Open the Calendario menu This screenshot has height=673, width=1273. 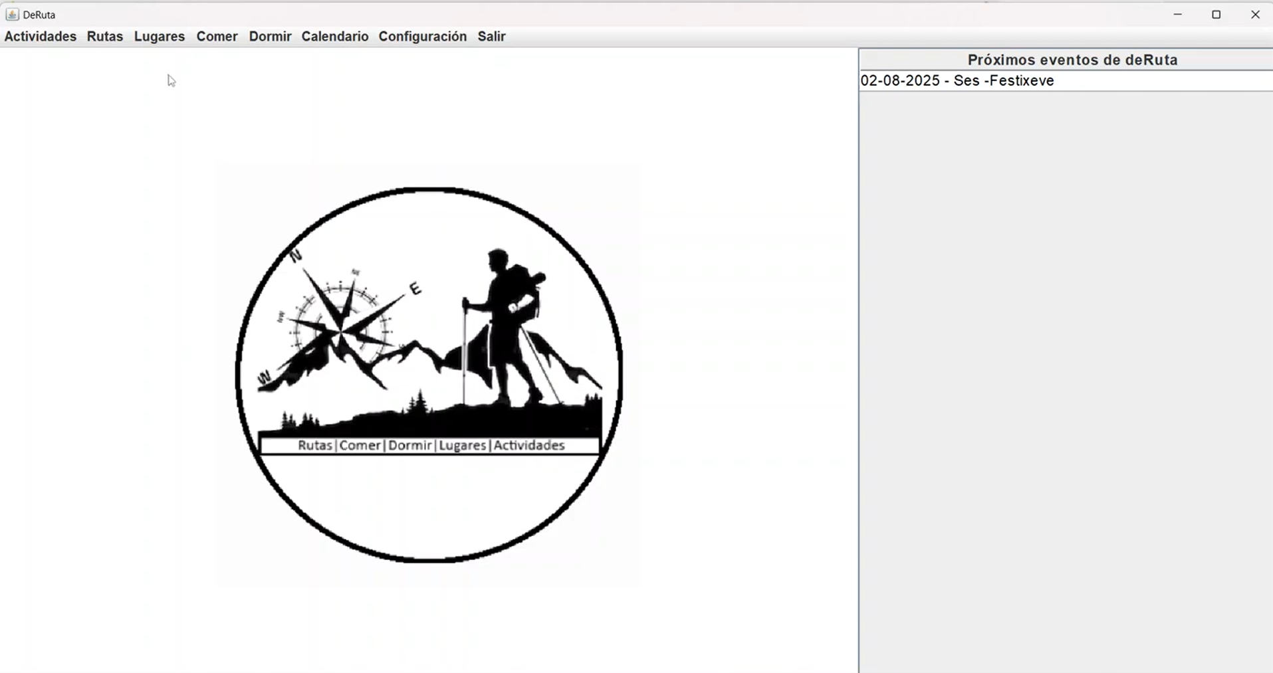334,37
